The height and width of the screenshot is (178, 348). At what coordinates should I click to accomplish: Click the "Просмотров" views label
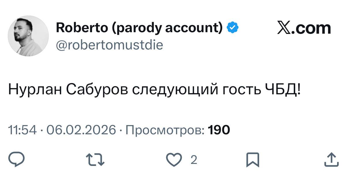165,130
